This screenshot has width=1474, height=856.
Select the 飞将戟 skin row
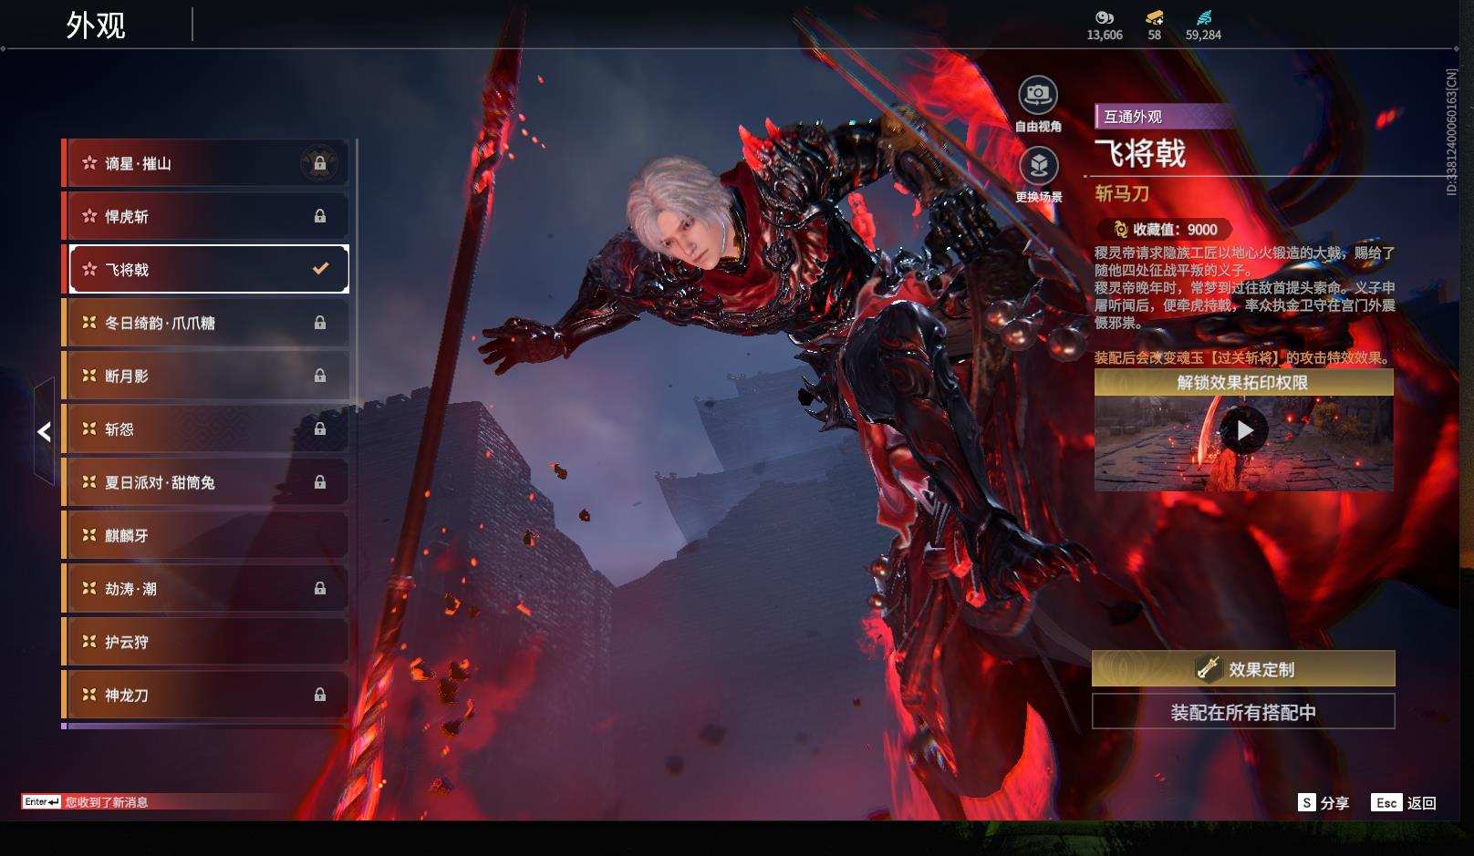(206, 269)
